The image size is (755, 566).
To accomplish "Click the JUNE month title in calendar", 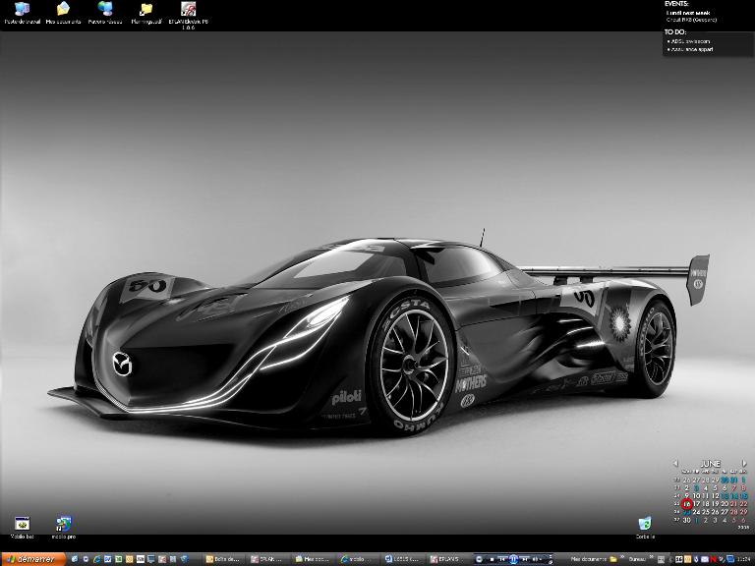I will click(x=711, y=464).
